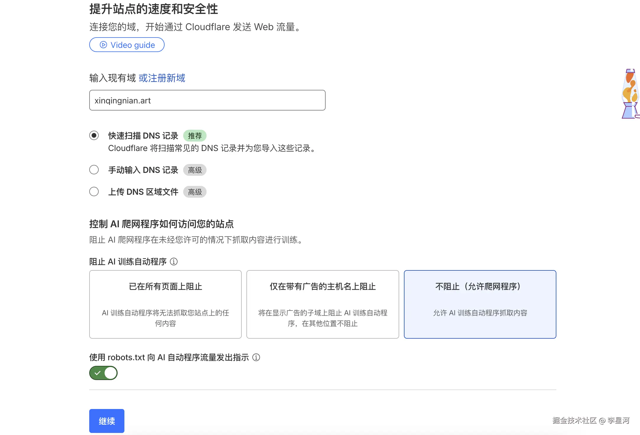Select 快速扫描 DNS 记录 radio option
This screenshot has height=435, width=640.
94,136
